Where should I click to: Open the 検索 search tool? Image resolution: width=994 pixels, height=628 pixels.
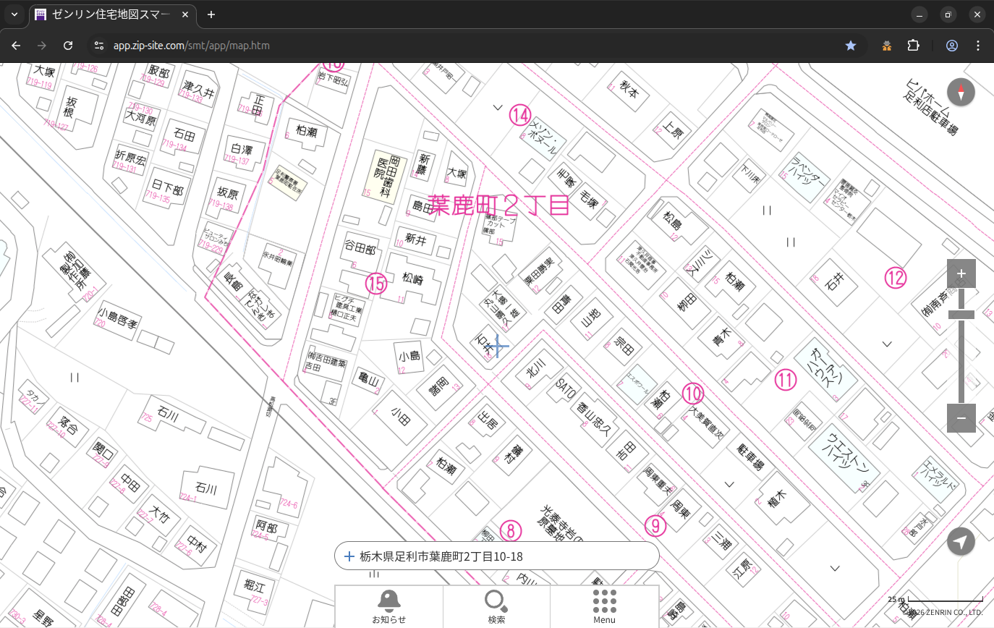496,606
